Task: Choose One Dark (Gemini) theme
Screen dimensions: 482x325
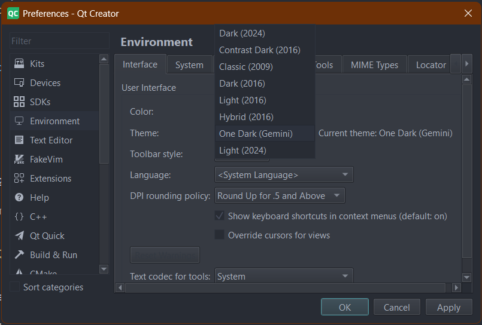Action: coord(265,133)
